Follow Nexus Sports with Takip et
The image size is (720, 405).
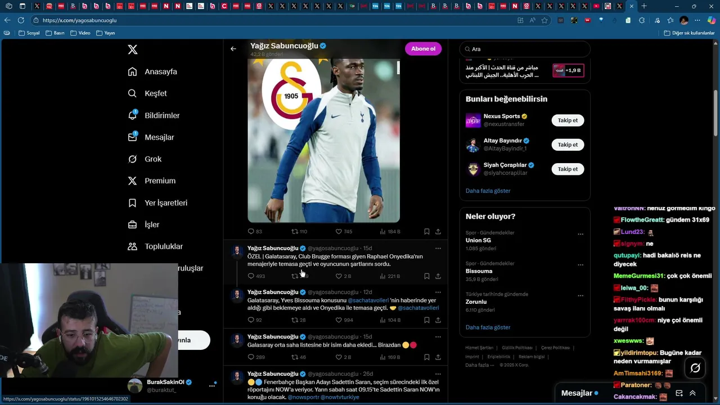tap(568, 120)
